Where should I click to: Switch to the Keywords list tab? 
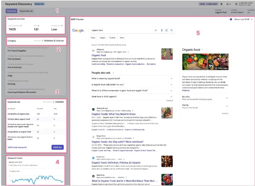[26, 11]
